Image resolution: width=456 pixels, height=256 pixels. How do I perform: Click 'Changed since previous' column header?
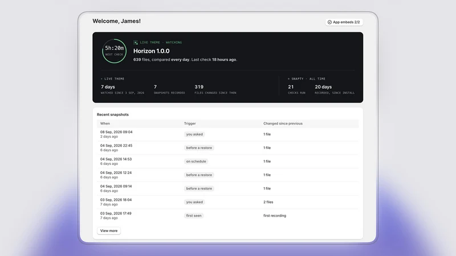point(283,123)
